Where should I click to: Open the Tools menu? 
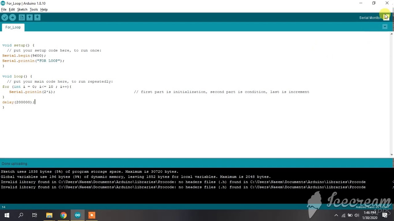pos(34,10)
